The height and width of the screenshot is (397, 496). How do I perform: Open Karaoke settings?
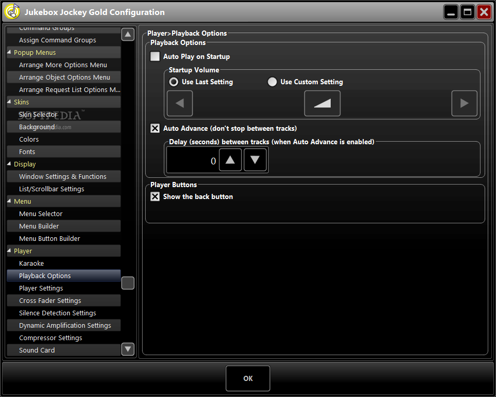[64, 263]
